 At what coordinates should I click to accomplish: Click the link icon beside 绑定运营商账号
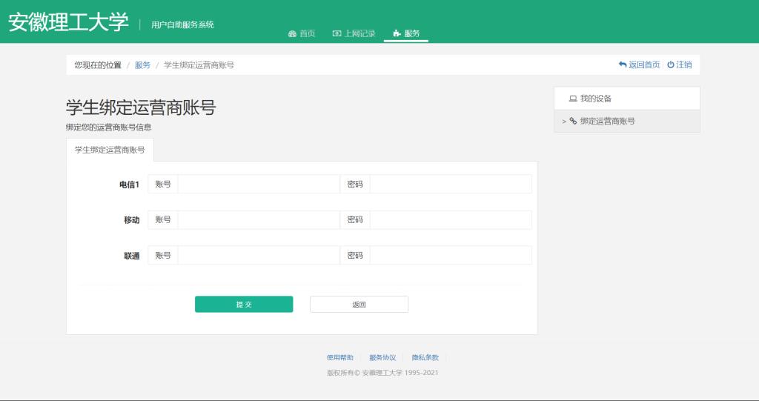[573, 121]
